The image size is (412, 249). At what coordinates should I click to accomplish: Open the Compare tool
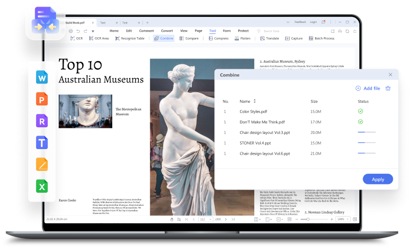189,38
